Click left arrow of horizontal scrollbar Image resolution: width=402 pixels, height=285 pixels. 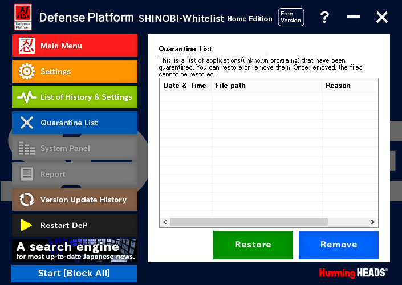[165, 222]
